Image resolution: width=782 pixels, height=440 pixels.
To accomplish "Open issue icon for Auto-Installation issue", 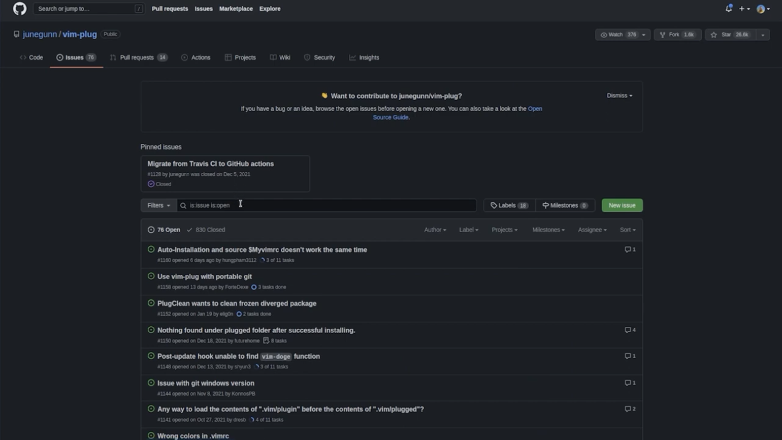I will (151, 249).
